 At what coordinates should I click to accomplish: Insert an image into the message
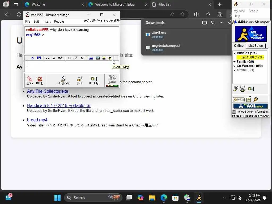coord(98,58)
